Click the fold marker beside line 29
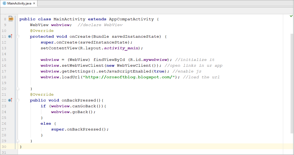294x155 pixels. point(18,141)
